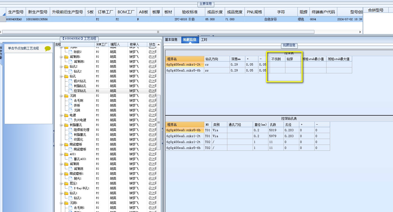
Task: Click the 残桩stub最小值 column header
Action: pyautogui.click(x=313, y=59)
